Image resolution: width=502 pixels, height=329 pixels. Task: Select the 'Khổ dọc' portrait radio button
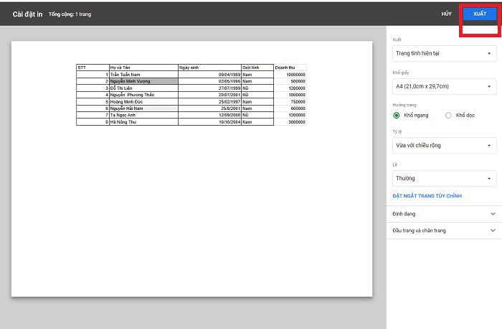[x=449, y=115]
